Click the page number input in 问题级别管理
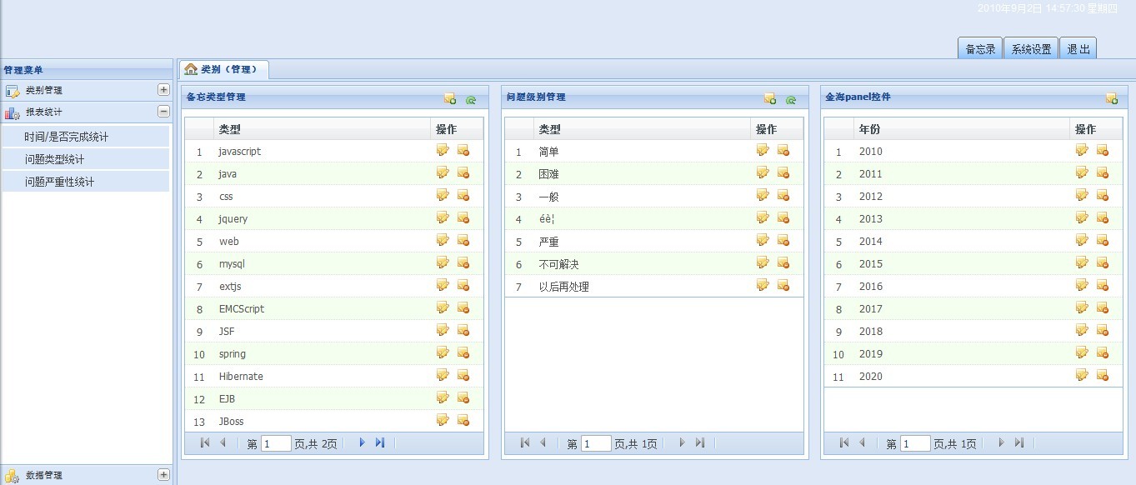This screenshot has height=485, width=1136. tap(594, 442)
